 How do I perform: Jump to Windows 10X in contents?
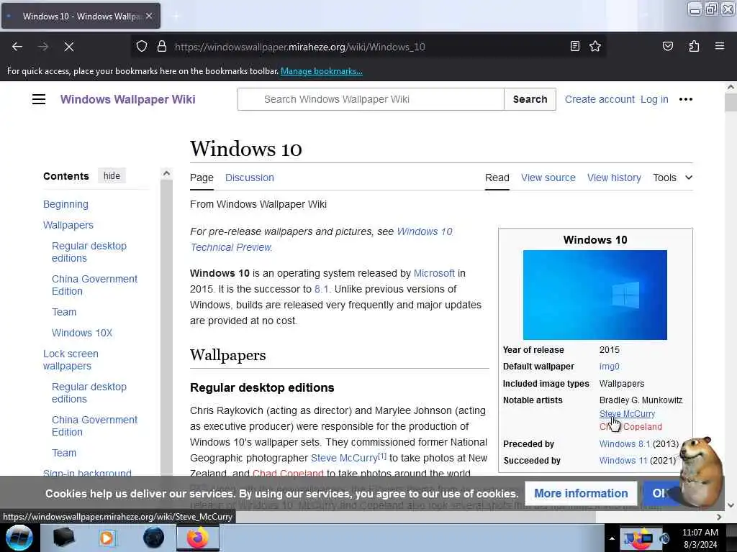[82, 333]
